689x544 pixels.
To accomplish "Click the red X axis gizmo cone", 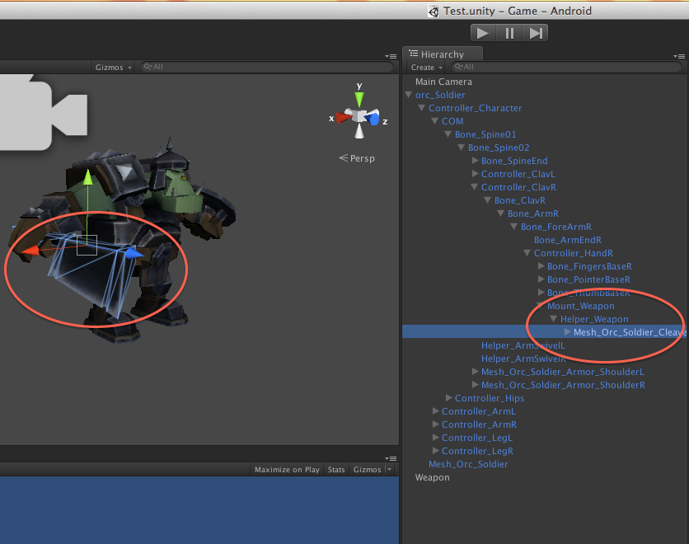I will click(x=343, y=118).
